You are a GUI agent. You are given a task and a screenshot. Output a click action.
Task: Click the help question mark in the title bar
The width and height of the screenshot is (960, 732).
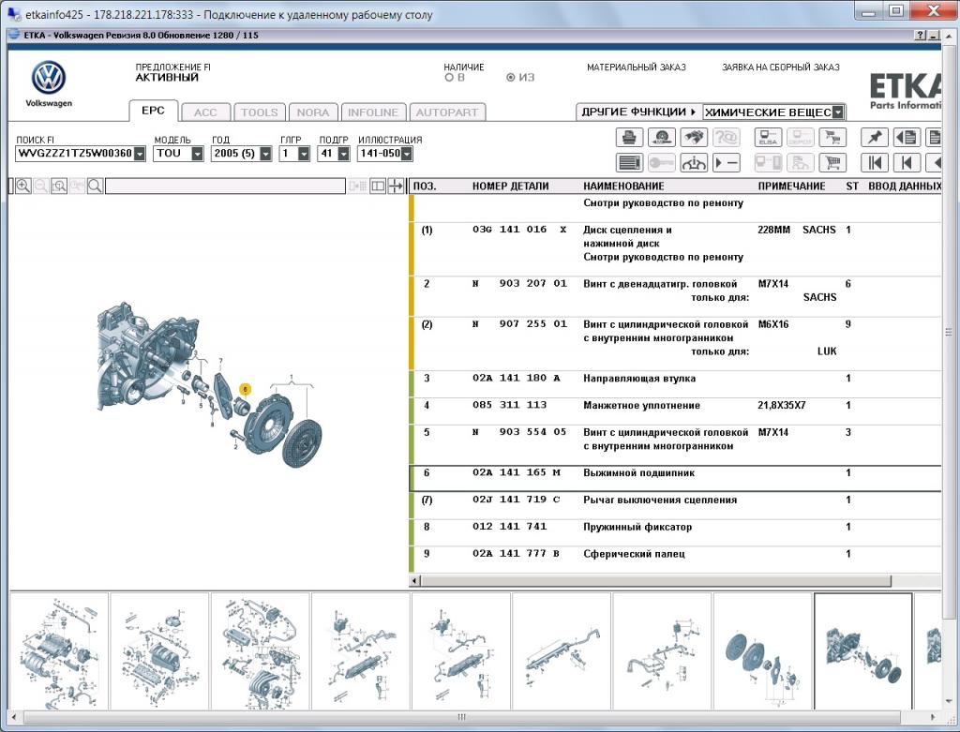pos(921,36)
